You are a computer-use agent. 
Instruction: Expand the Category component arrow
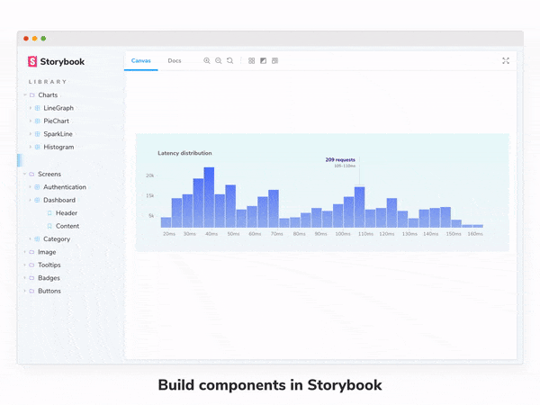point(31,238)
